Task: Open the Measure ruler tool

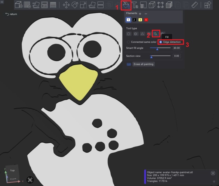Action: pos(195,5)
